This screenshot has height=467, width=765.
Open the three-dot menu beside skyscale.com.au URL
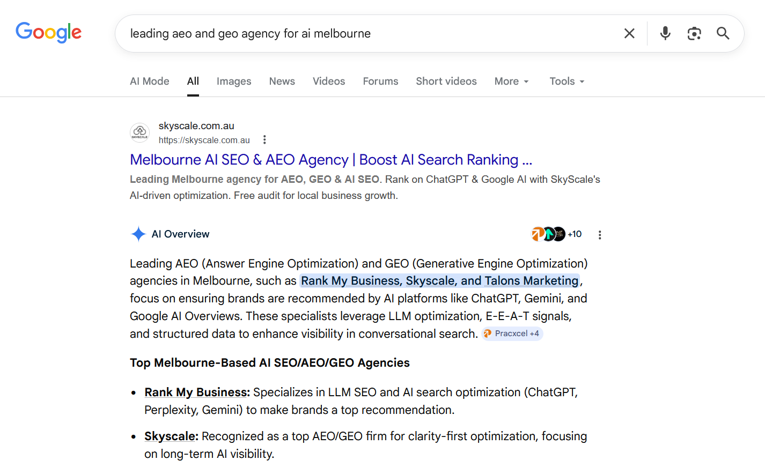pyautogui.click(x=264, y=140)
